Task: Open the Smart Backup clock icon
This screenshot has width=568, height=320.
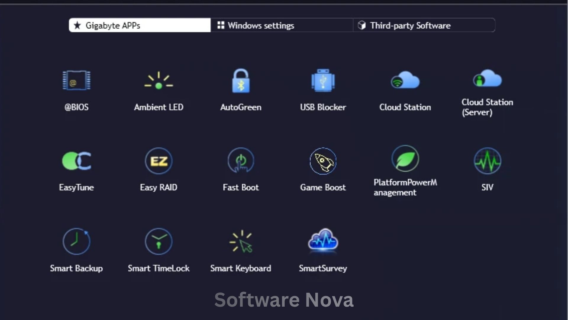Action: point(76,241)
